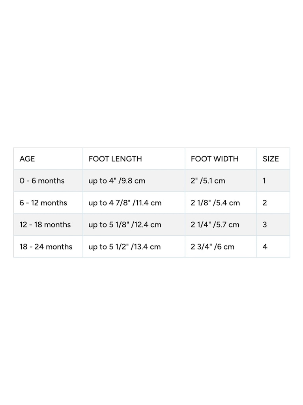303x405 pixels.
Task: Select foot width 2 1/8" /5.4 cm
Action: (x=215, y=203)
